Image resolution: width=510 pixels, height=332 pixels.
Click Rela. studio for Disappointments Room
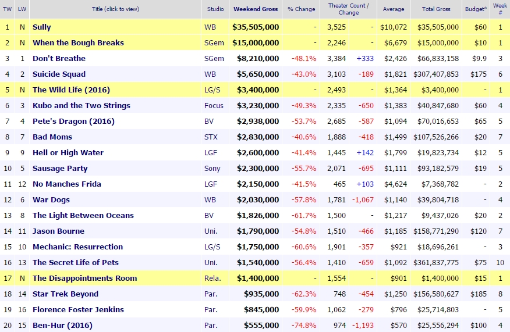(x=212, y=278)
